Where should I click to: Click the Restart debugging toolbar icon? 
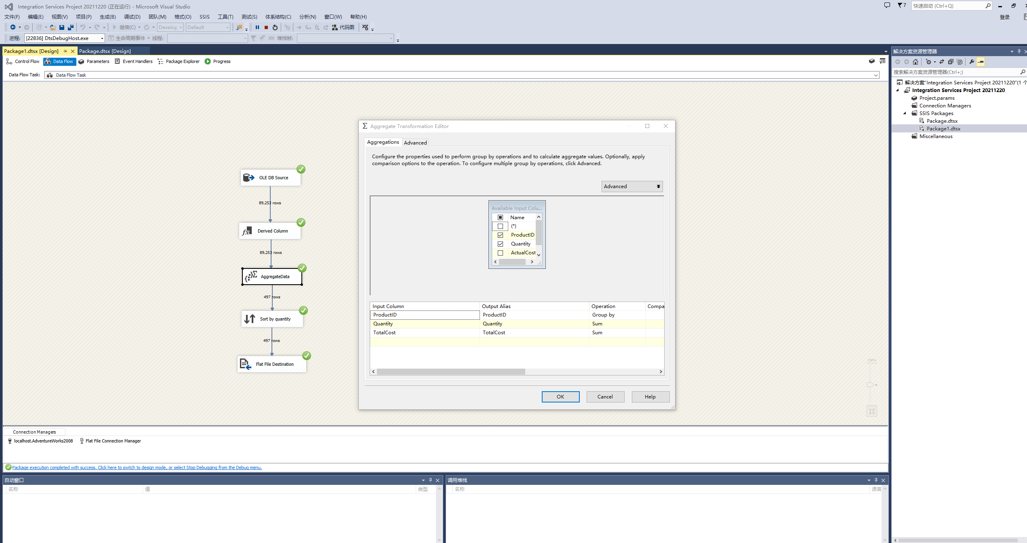tap(275, 27)
